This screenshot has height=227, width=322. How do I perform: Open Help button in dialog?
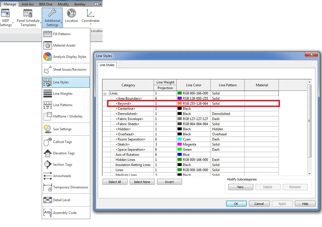pyautogui.click(x=305, y=204)
